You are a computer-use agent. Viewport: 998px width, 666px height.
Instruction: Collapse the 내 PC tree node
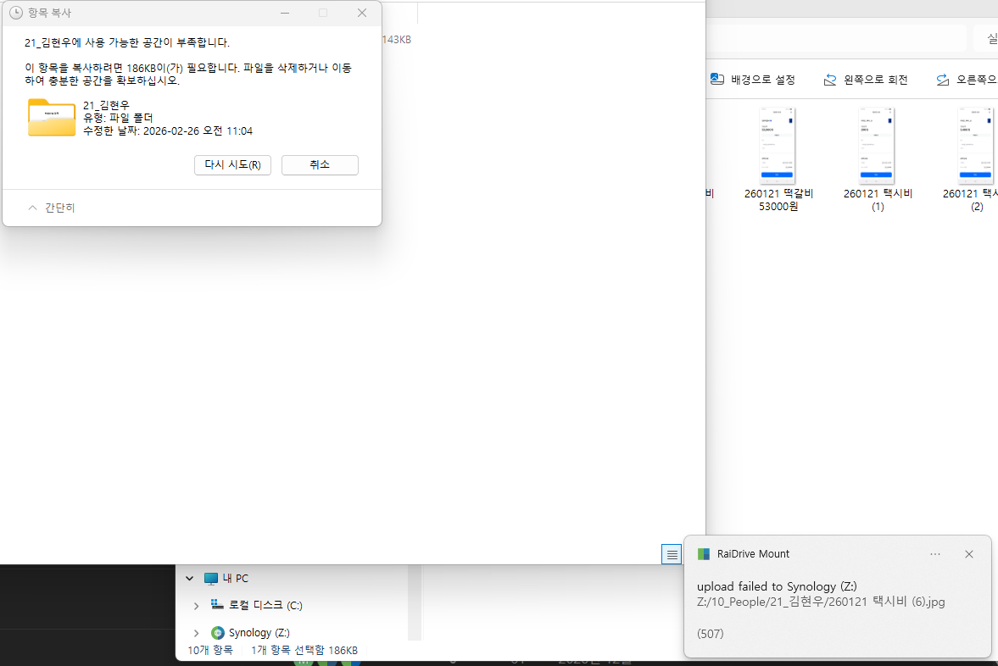click(x=190, y=578)
